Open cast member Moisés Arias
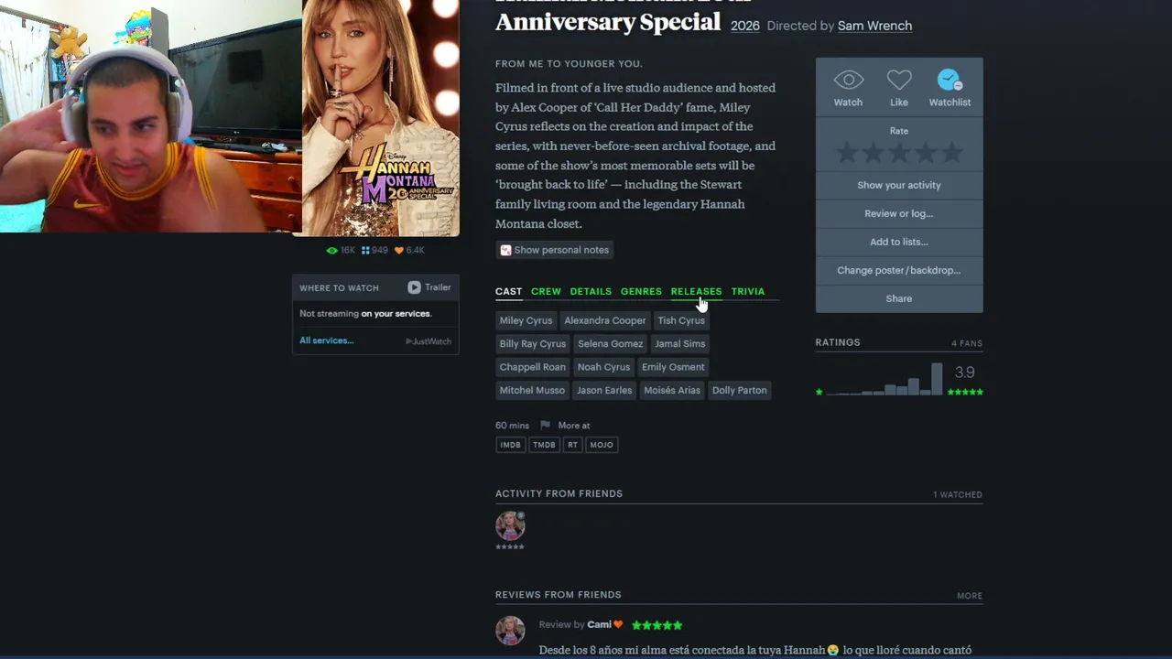The height and width of the screenshot is (659, 1172). pos(672,390)
